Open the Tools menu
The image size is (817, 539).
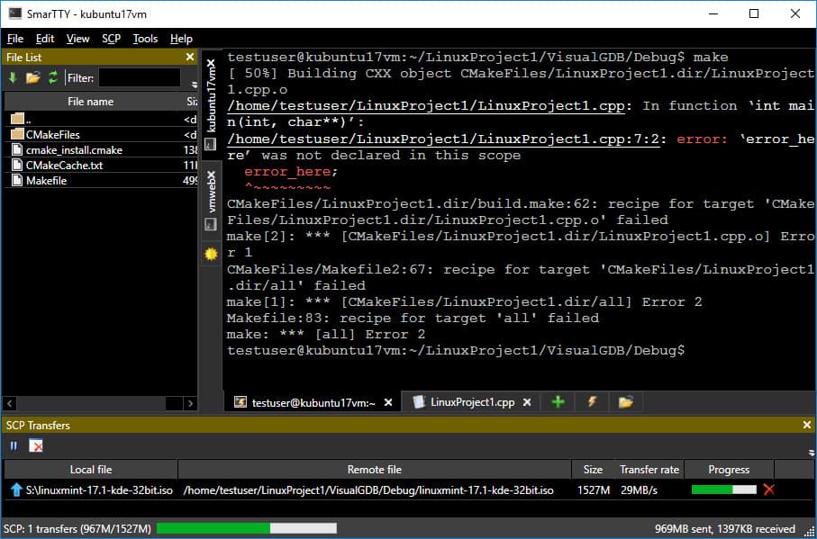145,39
